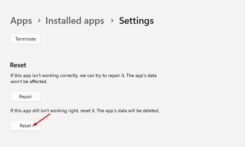The width and height of the screenshot is (245, 147).
Task: Select the text 'won't be affected.'
Action: point(29,82)
